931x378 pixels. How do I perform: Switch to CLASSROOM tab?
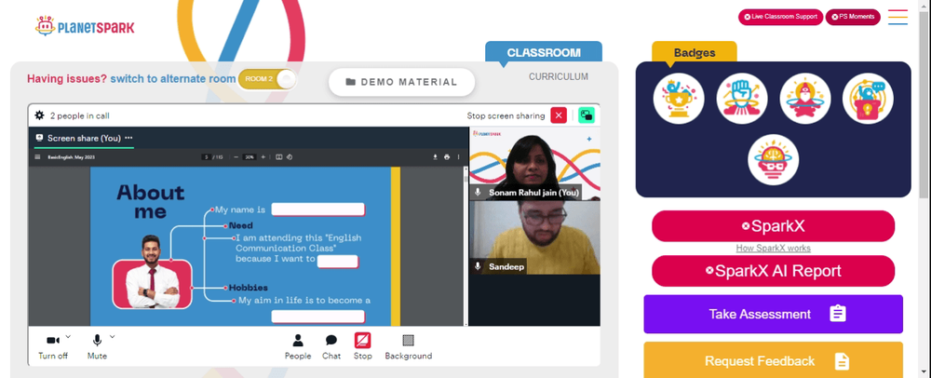click(544, 52)
